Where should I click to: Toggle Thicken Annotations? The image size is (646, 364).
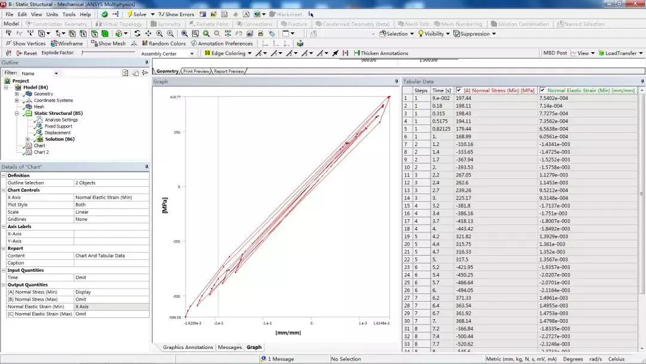point(381,53)
